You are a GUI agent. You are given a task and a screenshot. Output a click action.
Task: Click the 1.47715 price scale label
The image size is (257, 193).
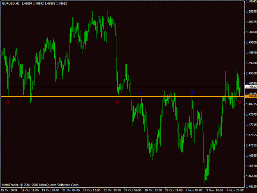point(251,125)
